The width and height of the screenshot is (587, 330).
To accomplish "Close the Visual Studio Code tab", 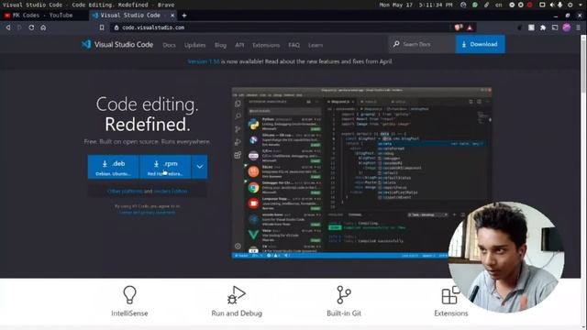I will (172, 16).
